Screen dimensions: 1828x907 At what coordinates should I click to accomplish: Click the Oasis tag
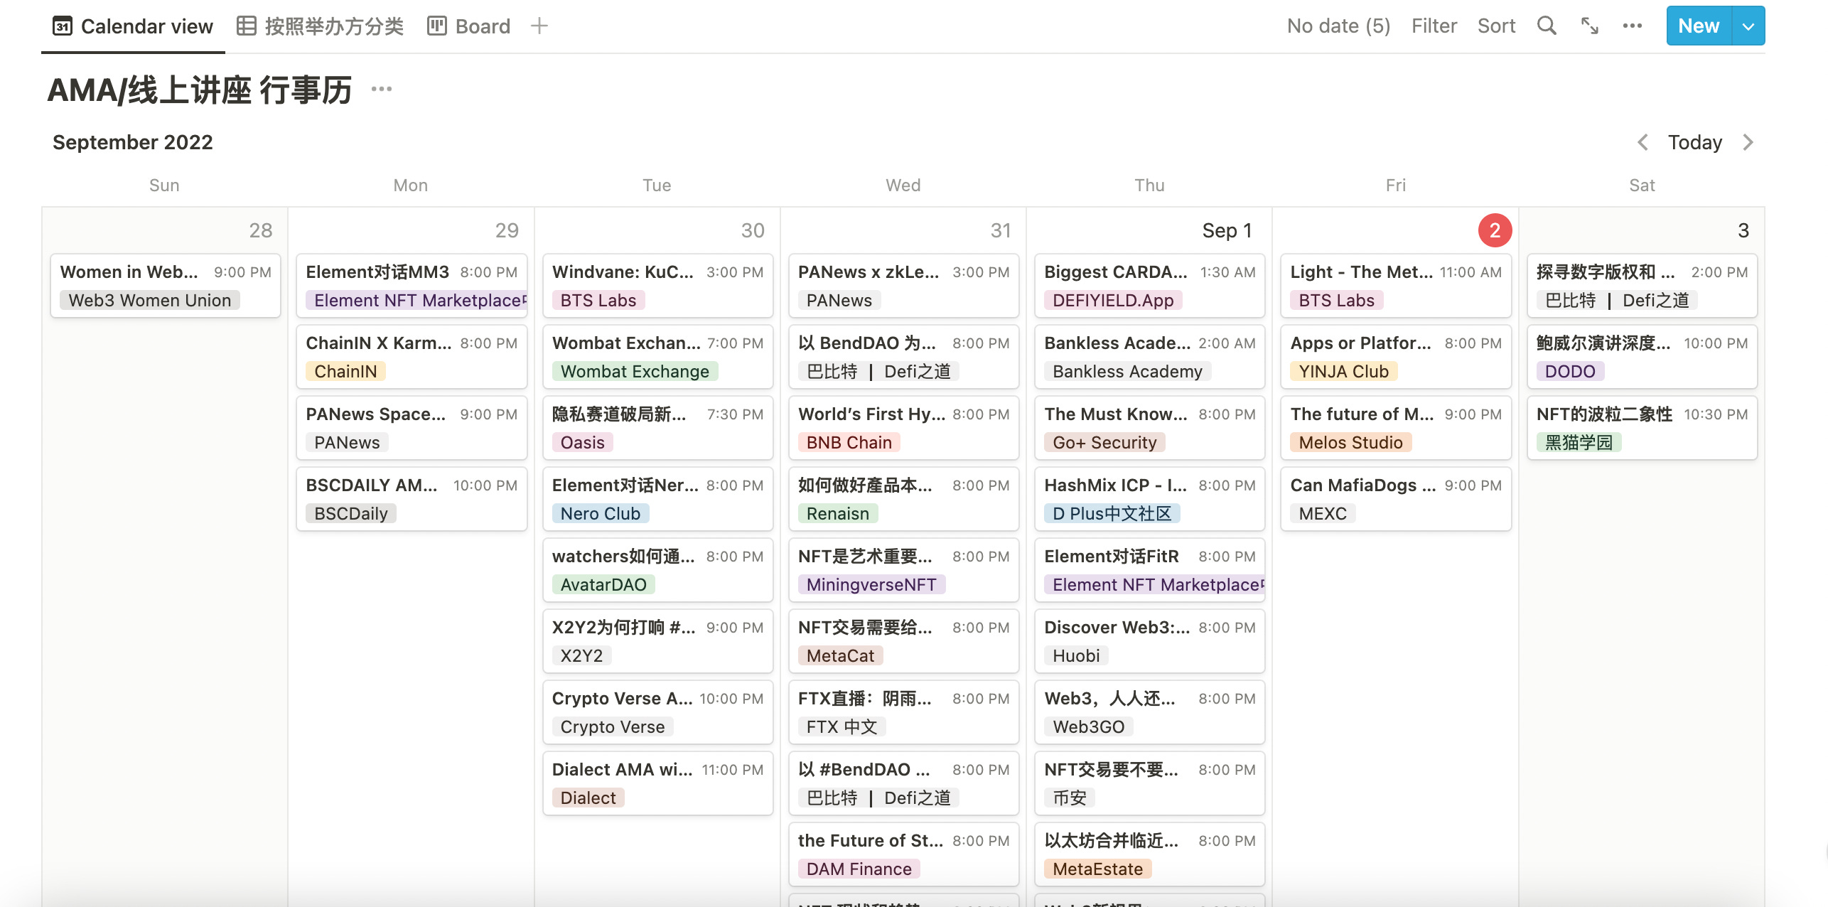[x=582, y=442]
